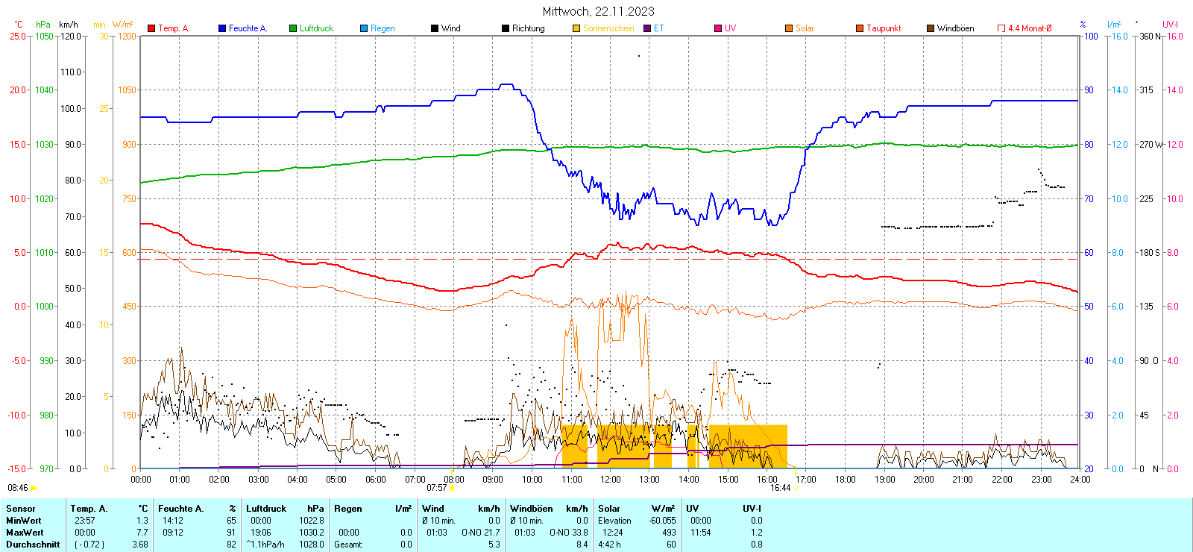
Task: Select the Sensor header in the statistics table
Action: (21, 509)
